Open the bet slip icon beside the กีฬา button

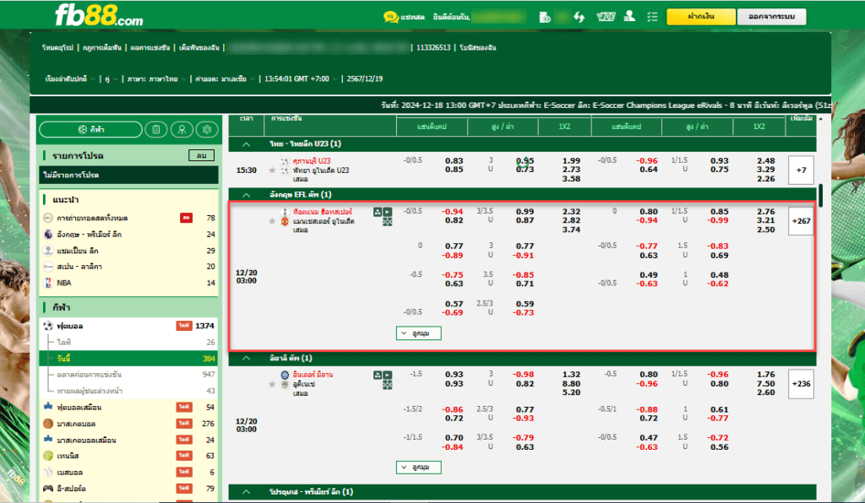click(x=156, y=129)
